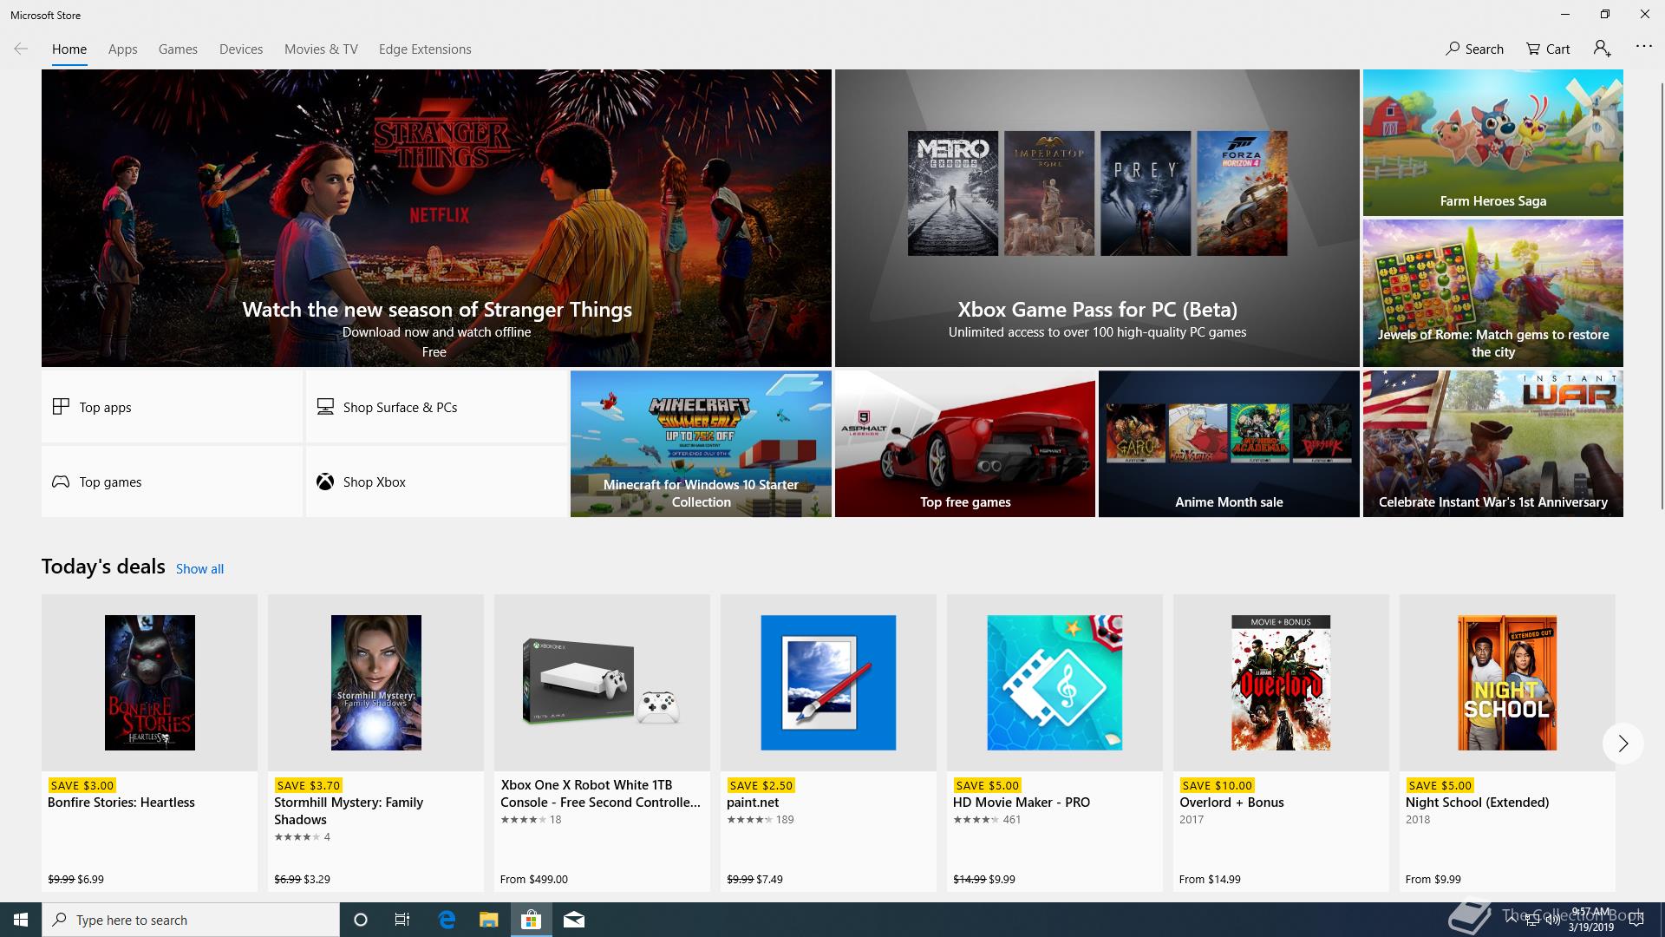This screenshot has height=937, width=1665.
Task: Click the $9.99 $7.49 price on paint.net
Action: 754,879
